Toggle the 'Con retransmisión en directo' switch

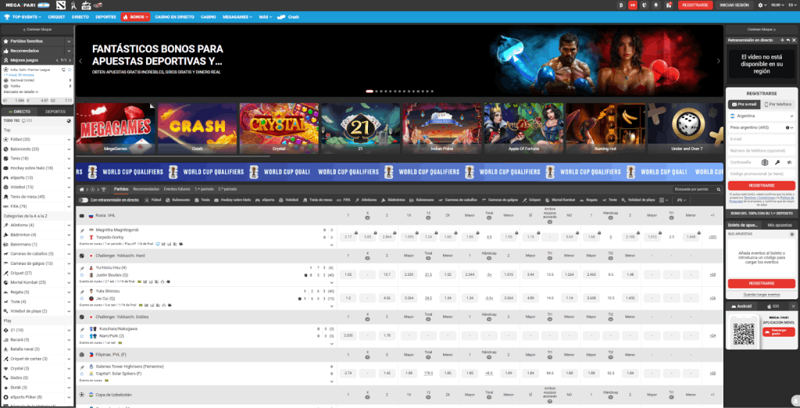tap(84, 200)
